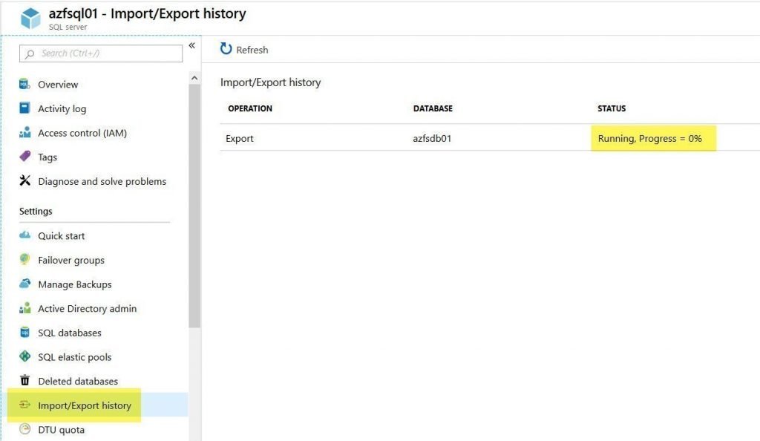Click the Deleted databases trash icon

24,380
